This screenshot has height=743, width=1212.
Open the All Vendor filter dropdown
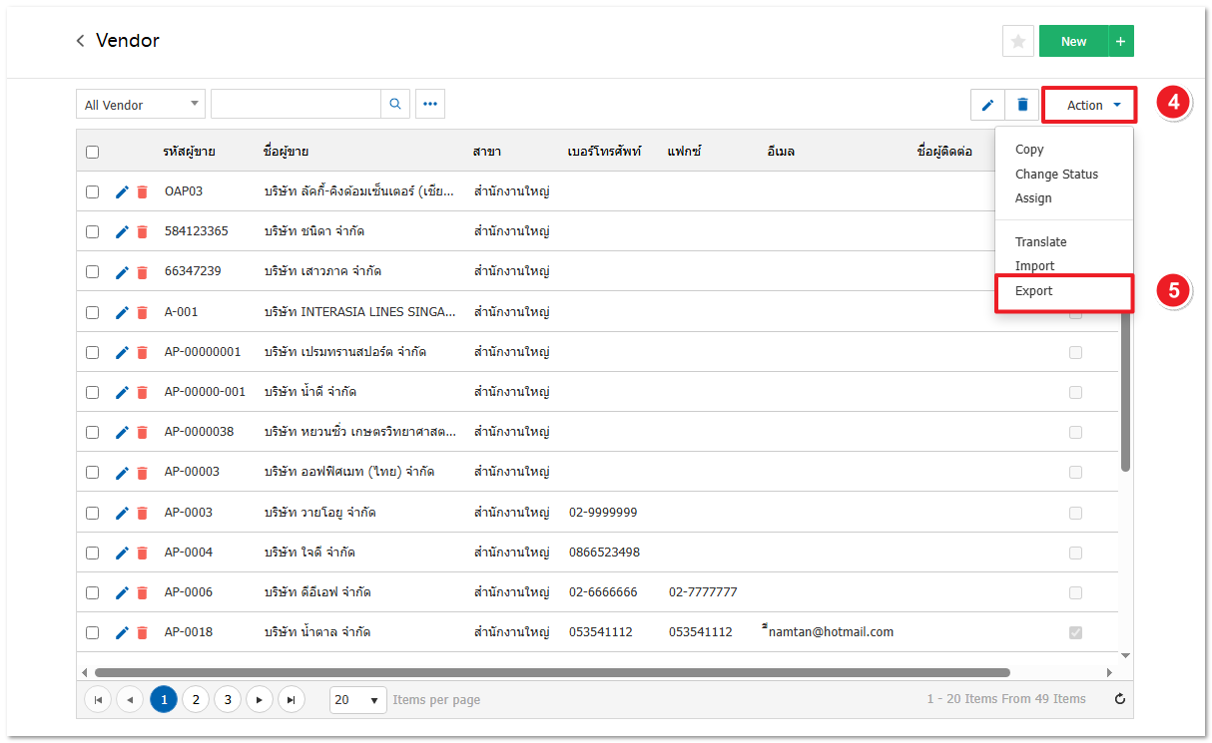pyautogui.click(x=140, y=105)
